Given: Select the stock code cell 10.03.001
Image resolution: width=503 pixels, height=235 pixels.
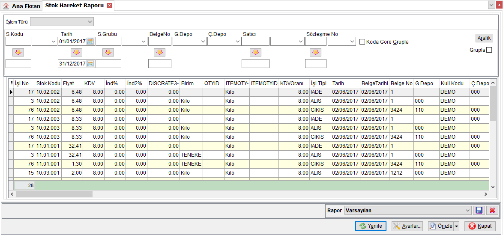Looking at the screenshot, I should pyautogui.click(x=48, y=173).
